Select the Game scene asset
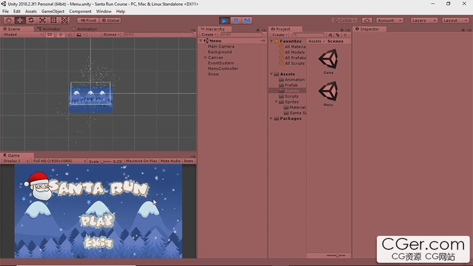Viewport: 473px width, 266px height. tap(328, 62)
